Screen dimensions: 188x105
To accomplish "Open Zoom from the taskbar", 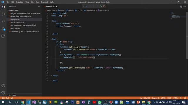I will (x=116, y=102).
